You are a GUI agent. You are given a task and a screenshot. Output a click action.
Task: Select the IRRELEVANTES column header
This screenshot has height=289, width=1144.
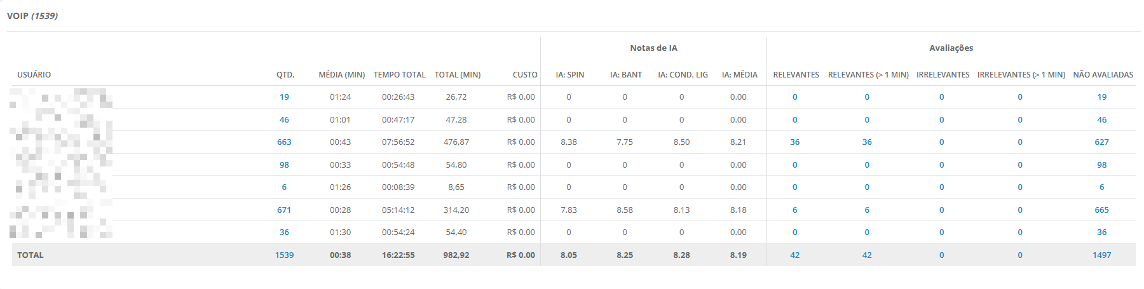click(x=943, y=75)
